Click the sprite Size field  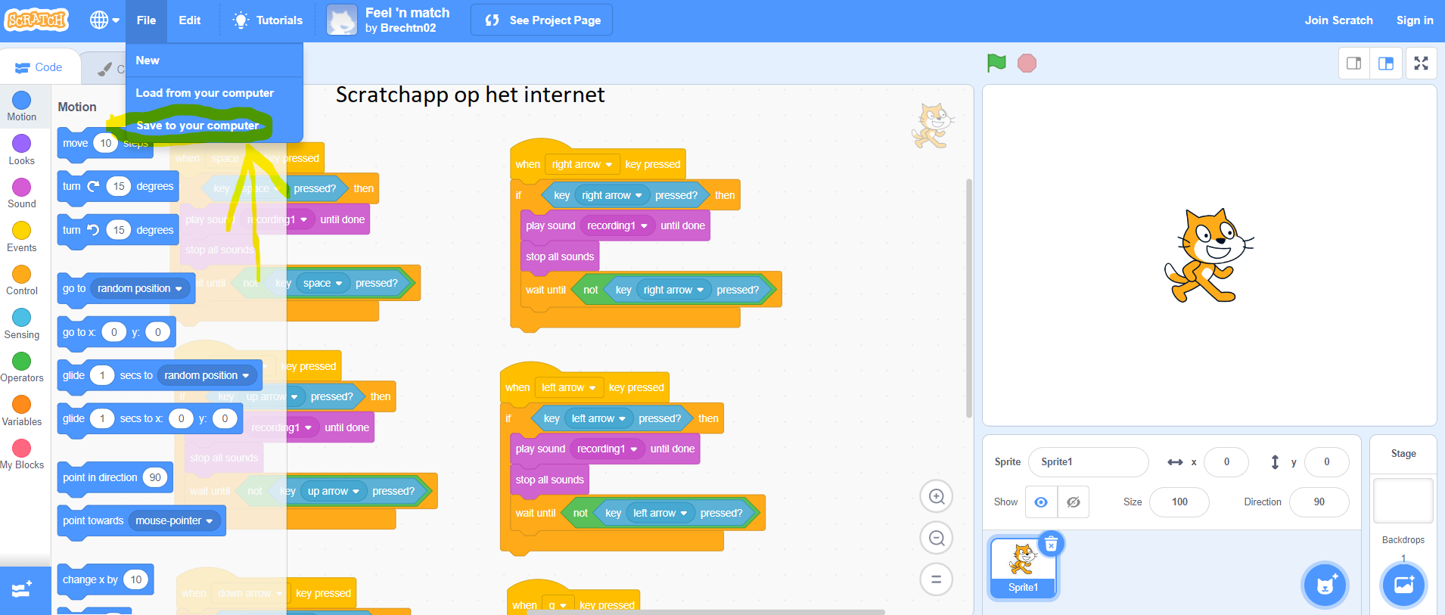tap(1179, 502)
